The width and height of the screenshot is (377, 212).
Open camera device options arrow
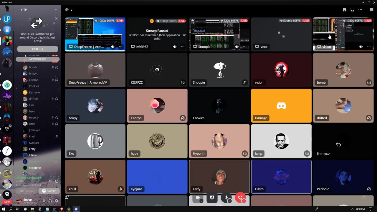201,201
